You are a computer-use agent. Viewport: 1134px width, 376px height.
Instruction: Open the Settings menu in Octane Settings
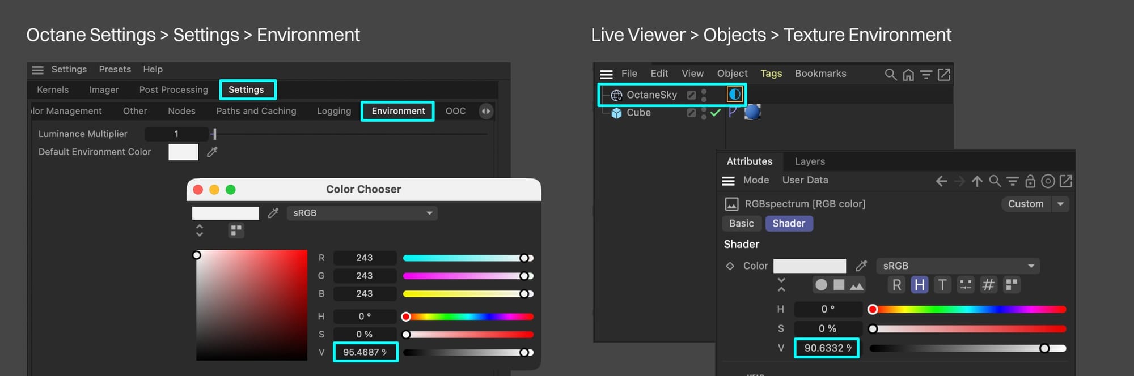coord(69,69)
